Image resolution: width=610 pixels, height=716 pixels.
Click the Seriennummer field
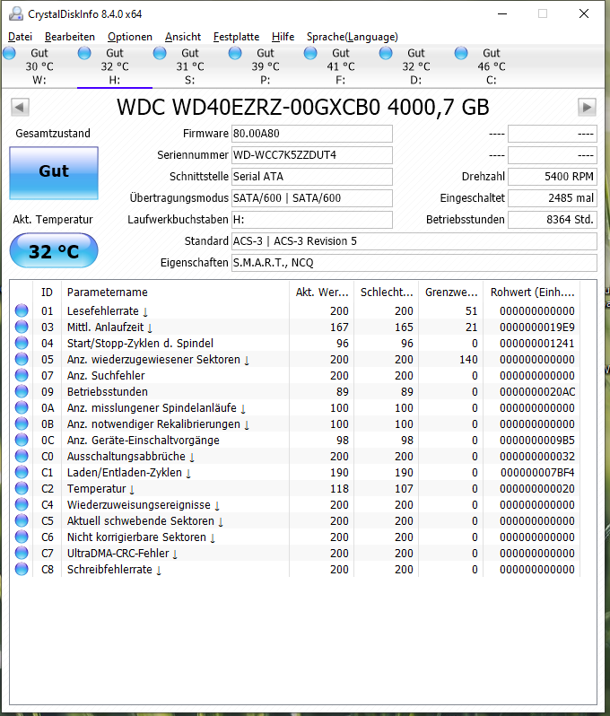[x=312, y=155]
